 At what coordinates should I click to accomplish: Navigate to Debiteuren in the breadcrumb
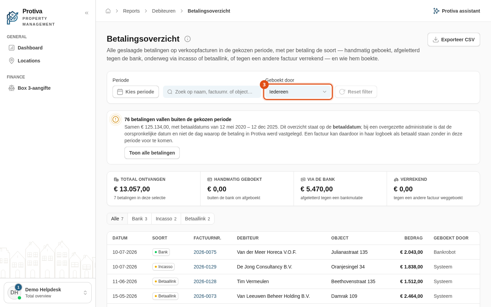pos(164,11)
